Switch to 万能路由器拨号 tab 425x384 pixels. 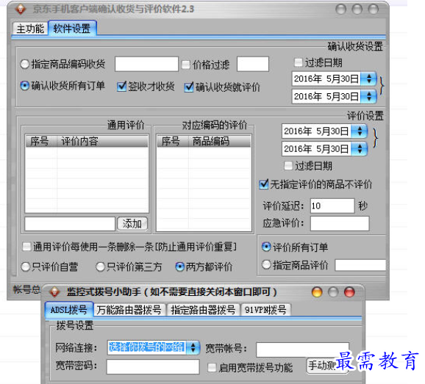pyautogui.click(x=129, y=310)
